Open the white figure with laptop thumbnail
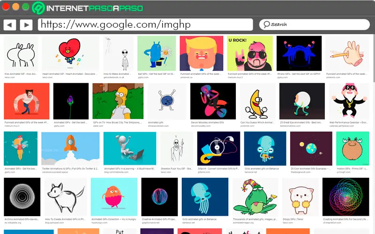The image size is (375, 234). 130,148
